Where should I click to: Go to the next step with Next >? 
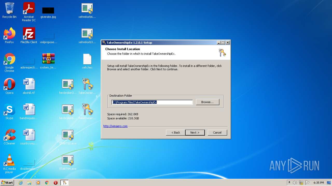pyautogui.click(x=195, y=133)
